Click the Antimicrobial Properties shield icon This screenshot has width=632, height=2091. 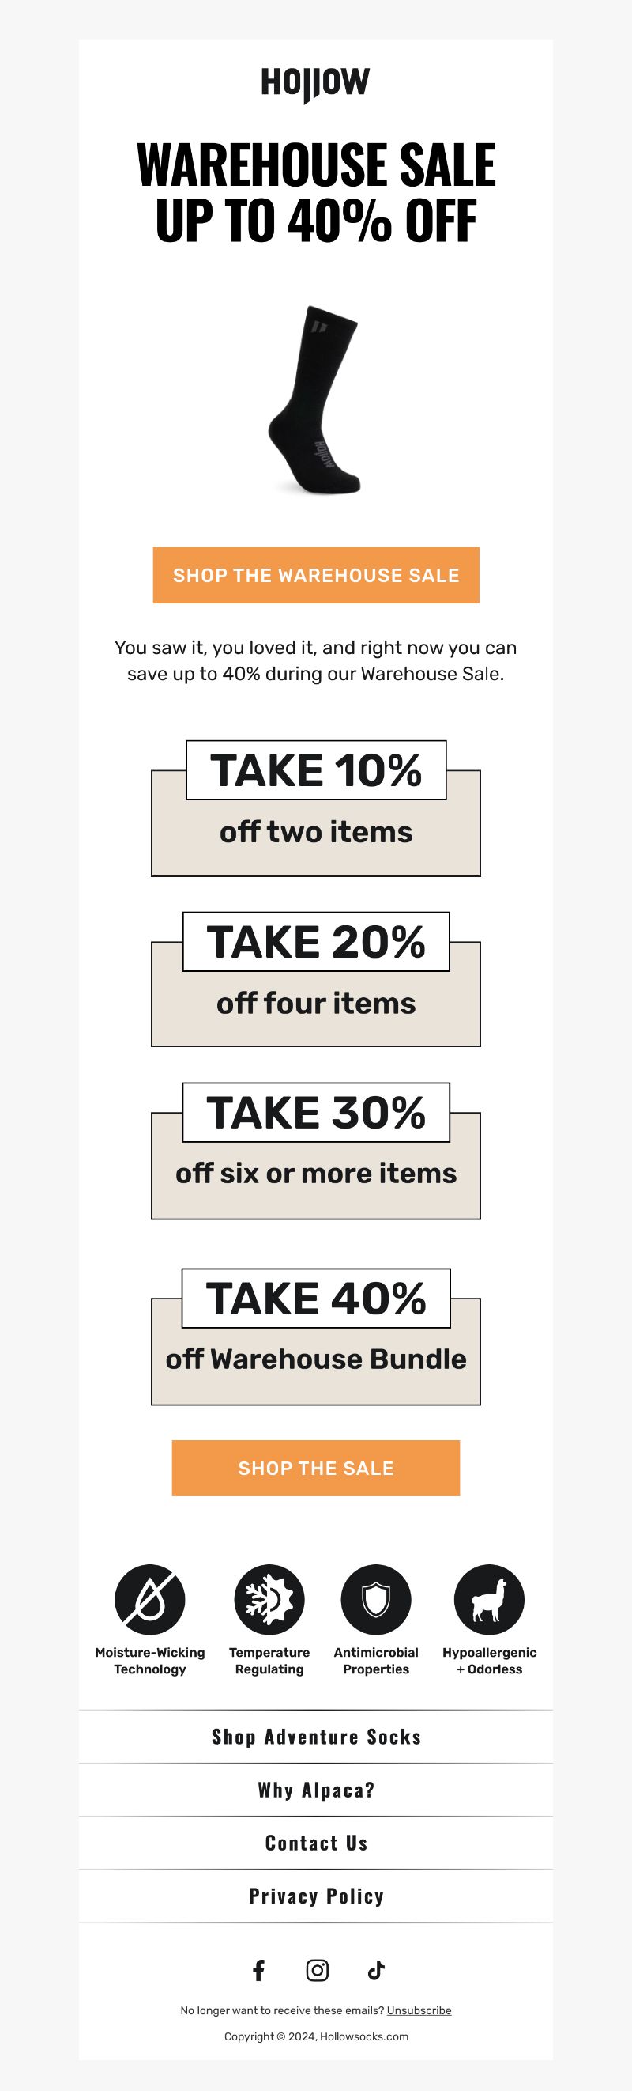tap(375, 1599)
